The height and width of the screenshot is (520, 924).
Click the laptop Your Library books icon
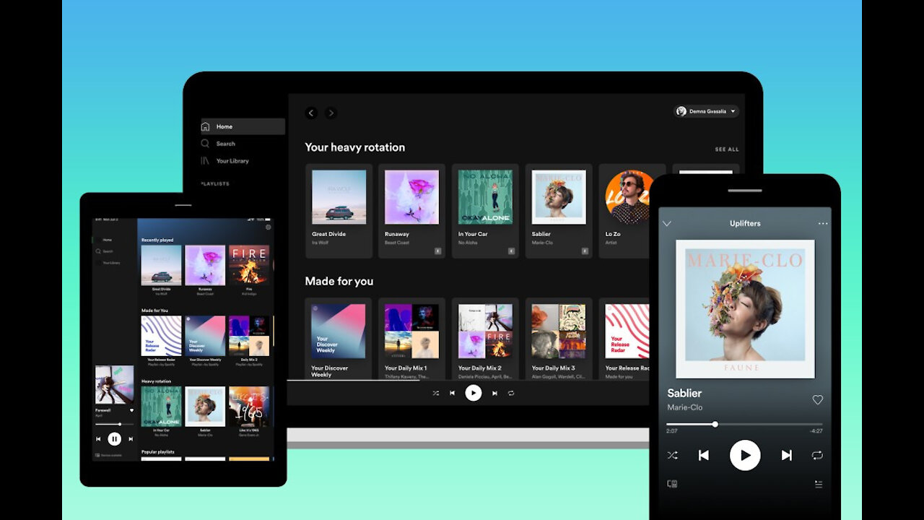coord(206,161)
